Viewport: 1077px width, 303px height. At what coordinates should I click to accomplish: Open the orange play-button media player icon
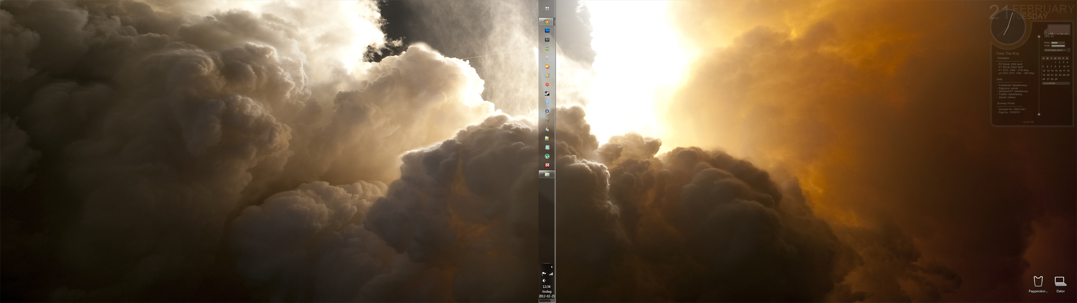click(547, 76)
